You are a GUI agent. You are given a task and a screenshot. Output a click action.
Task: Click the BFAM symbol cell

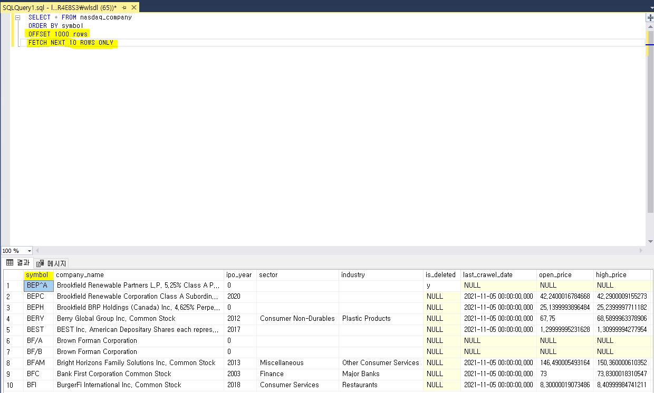39,363
